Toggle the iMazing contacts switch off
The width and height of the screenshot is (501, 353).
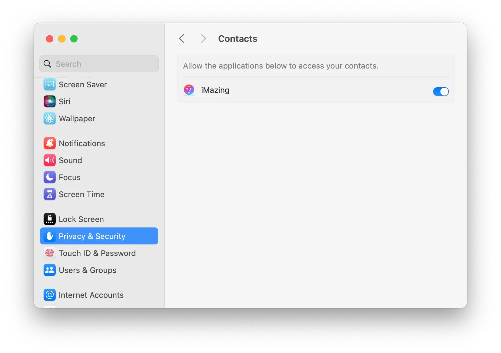(441, 92)
